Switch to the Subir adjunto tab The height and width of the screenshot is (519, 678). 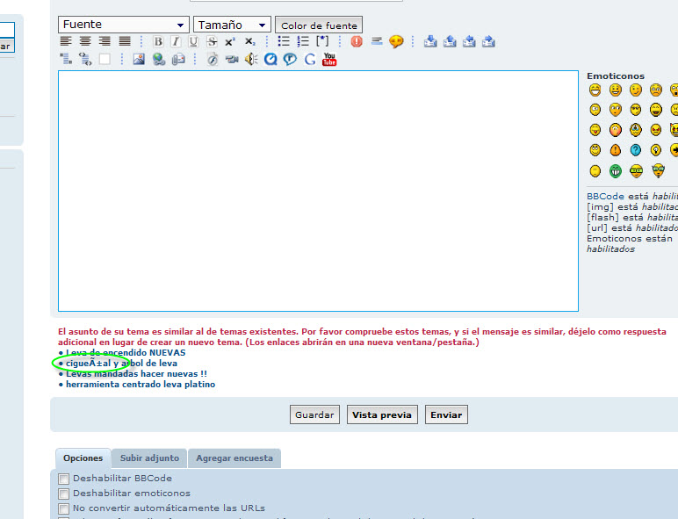[x=149, y=458]
